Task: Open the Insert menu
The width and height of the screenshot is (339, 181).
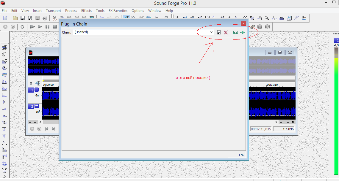Action: (x=38, y=11)
